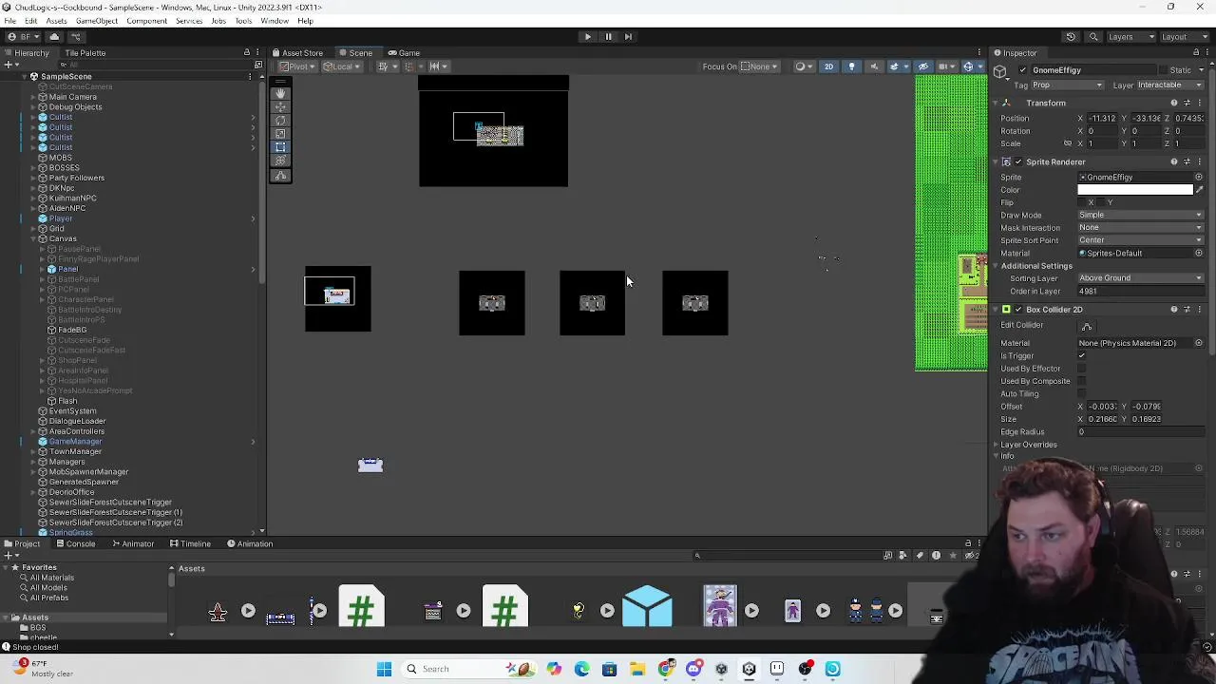
Task: Expand the Layer Overrides foldout
Action: (x=996, y=445)
